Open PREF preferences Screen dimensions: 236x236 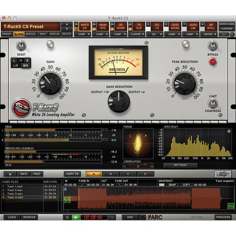click(x=37, y=174)
